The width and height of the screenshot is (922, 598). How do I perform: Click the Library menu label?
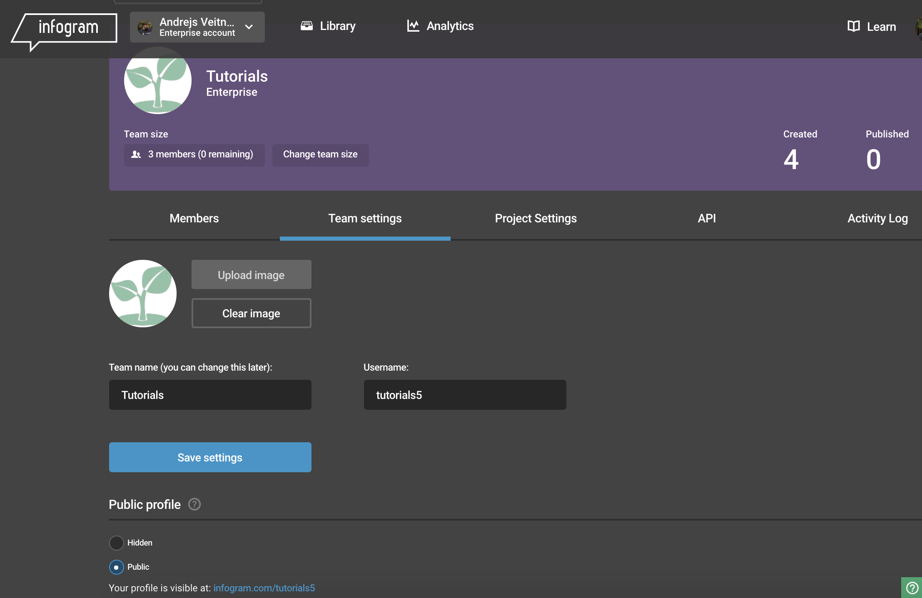[338, 26]
